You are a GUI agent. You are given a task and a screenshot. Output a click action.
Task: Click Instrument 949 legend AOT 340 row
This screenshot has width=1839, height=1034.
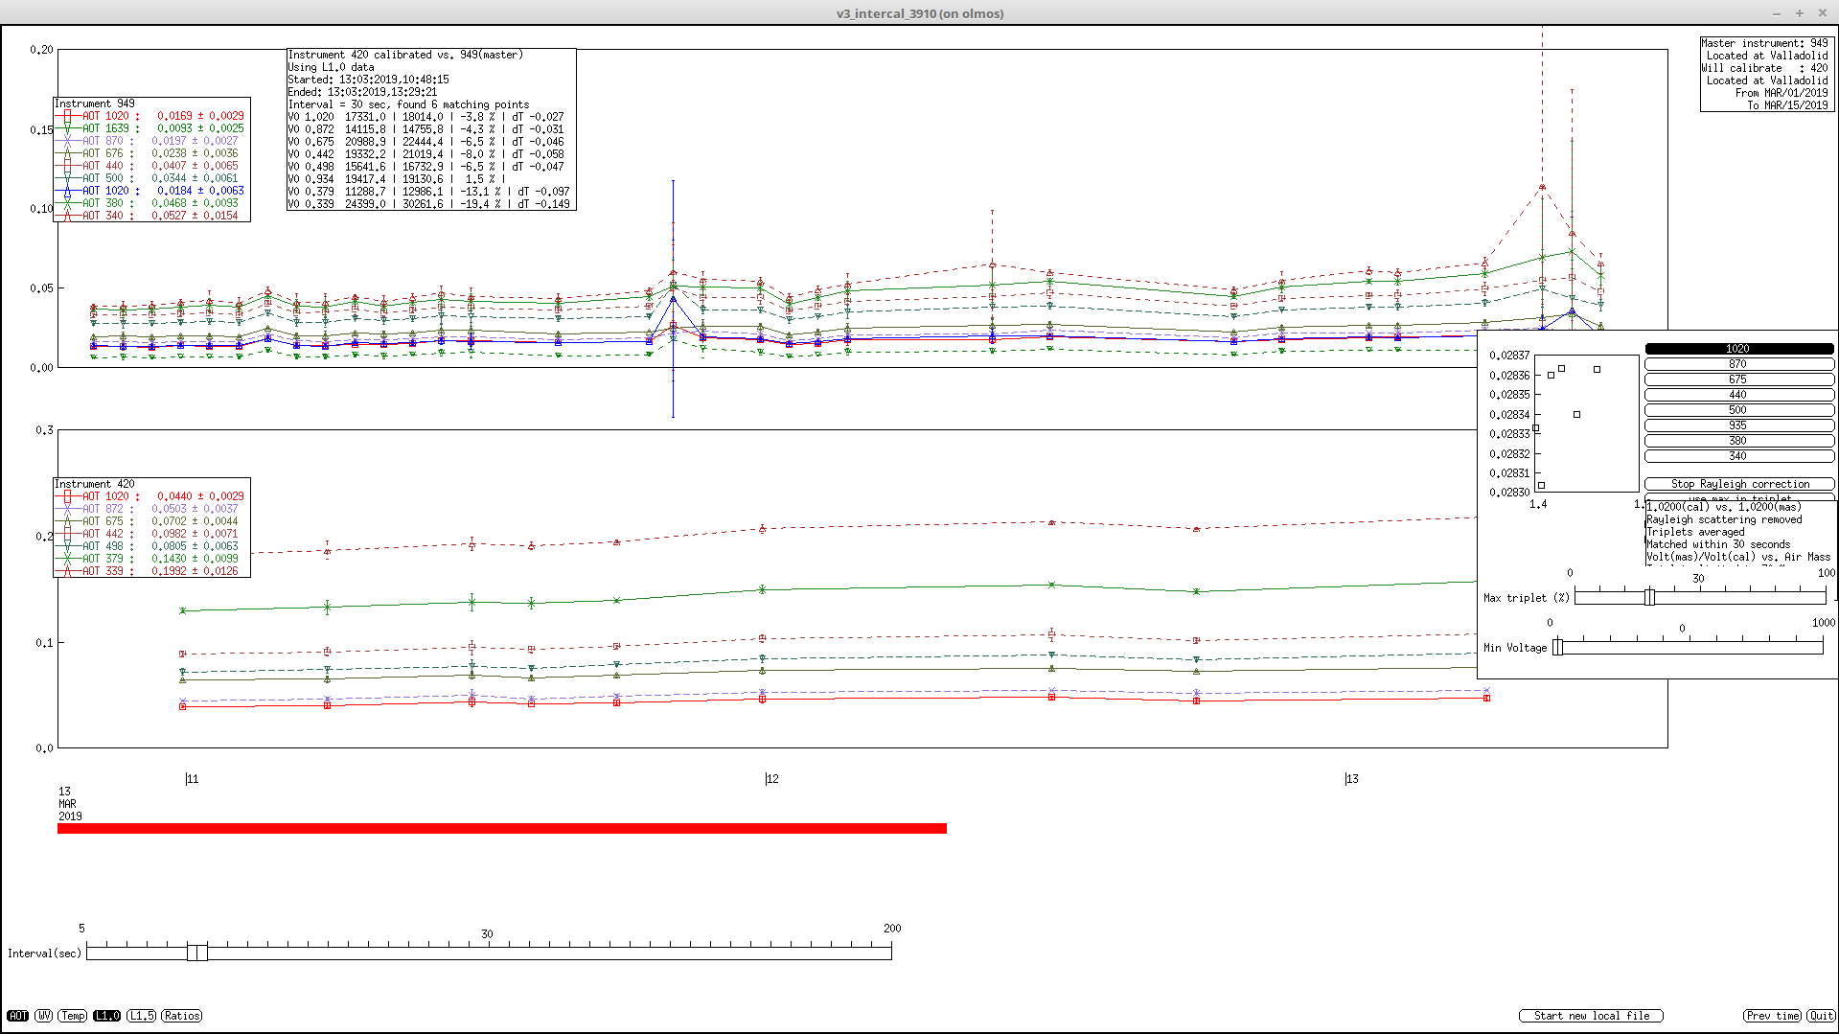pyautogui.click(x=151, y=216)
